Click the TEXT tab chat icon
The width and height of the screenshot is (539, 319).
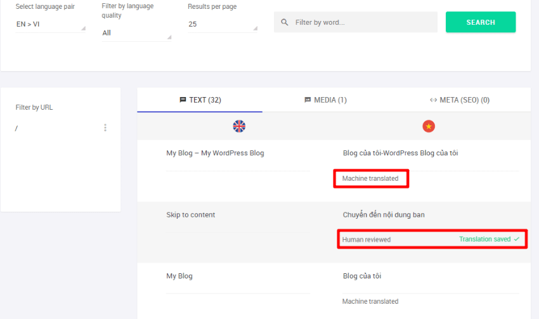pos(183,100)
